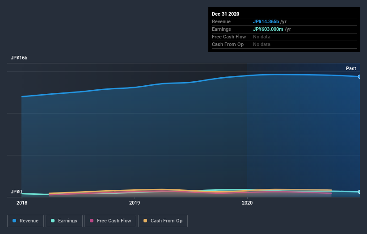Click the 2019 x-axis label
Screen dimensions: 367x234
135,203
